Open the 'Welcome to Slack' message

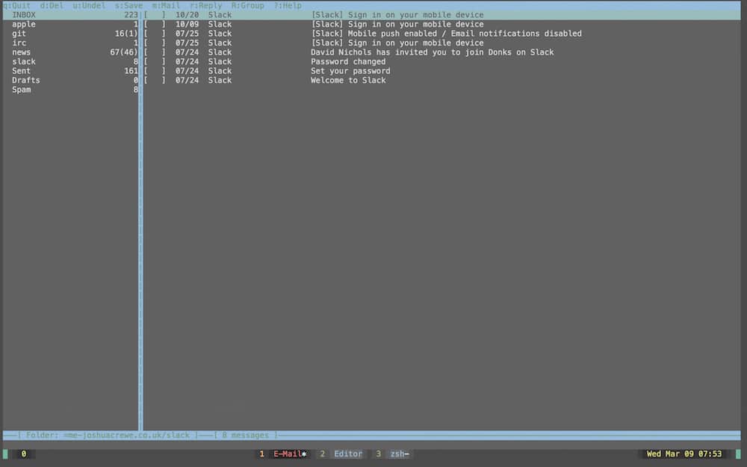point(442,80)
